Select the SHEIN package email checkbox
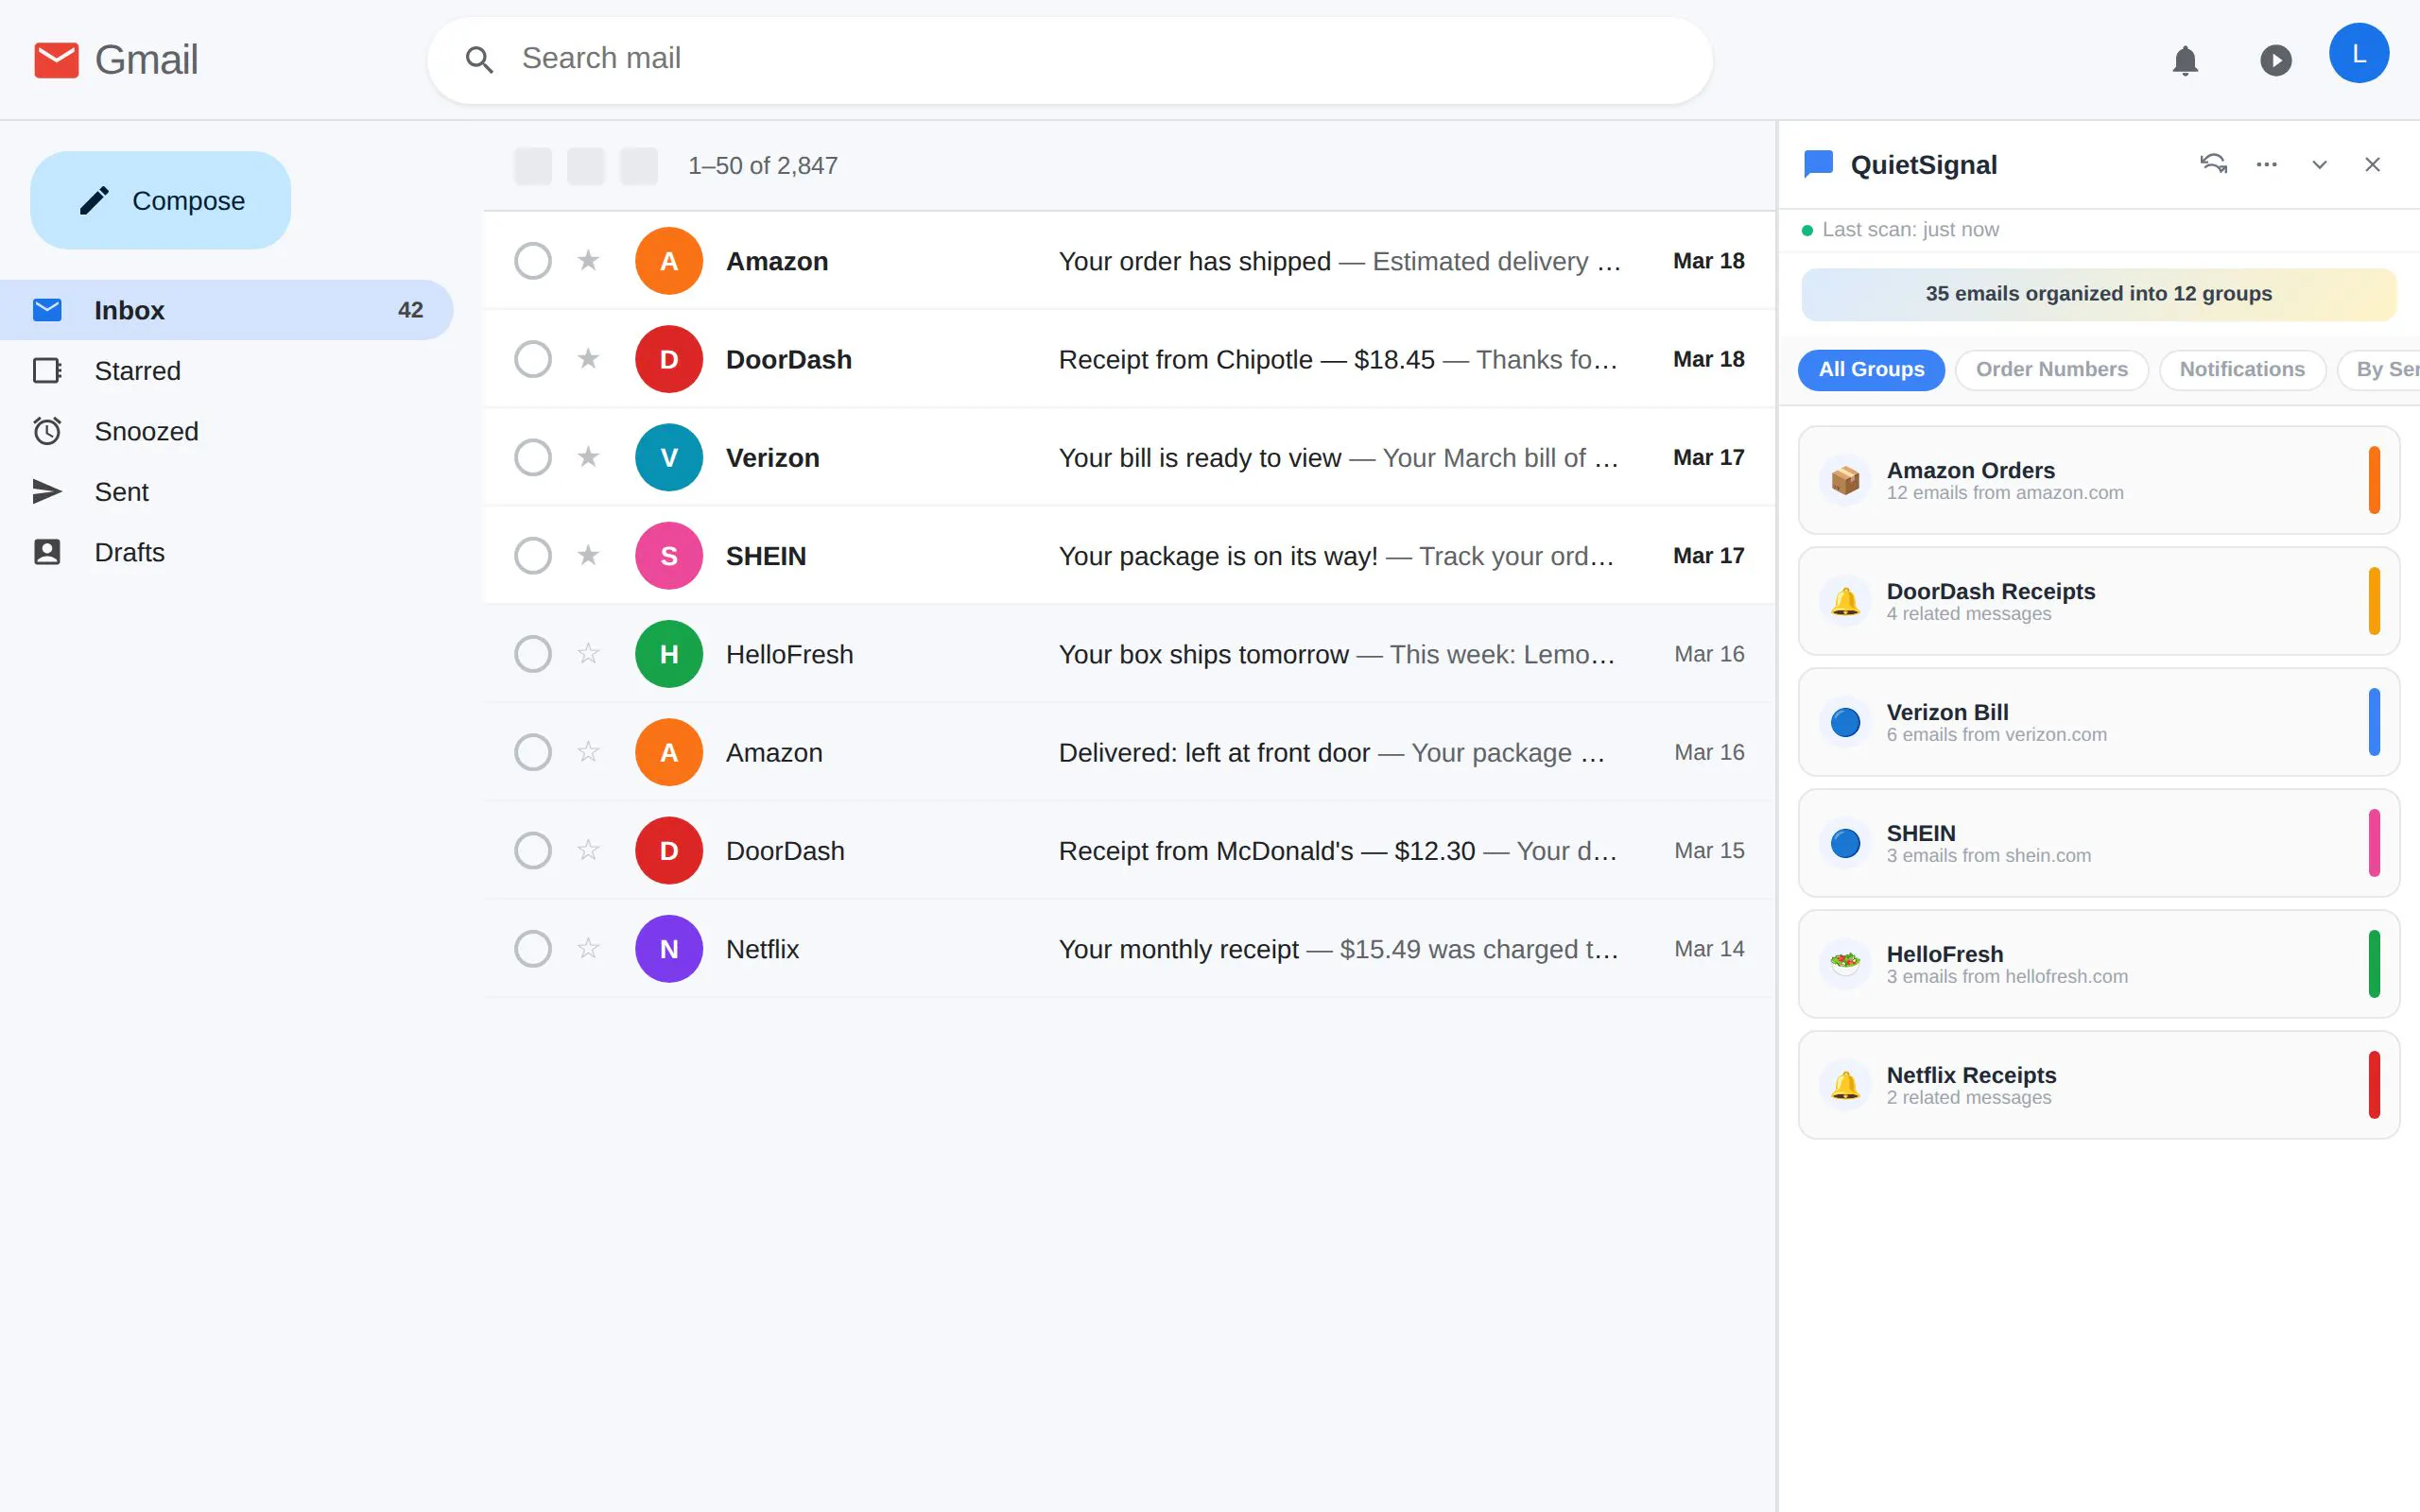The width and height of the screenshot is (2420, 1512). (533, 556)
